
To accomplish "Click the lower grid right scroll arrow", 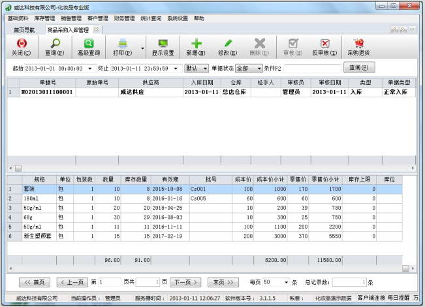I will point(413,268).
